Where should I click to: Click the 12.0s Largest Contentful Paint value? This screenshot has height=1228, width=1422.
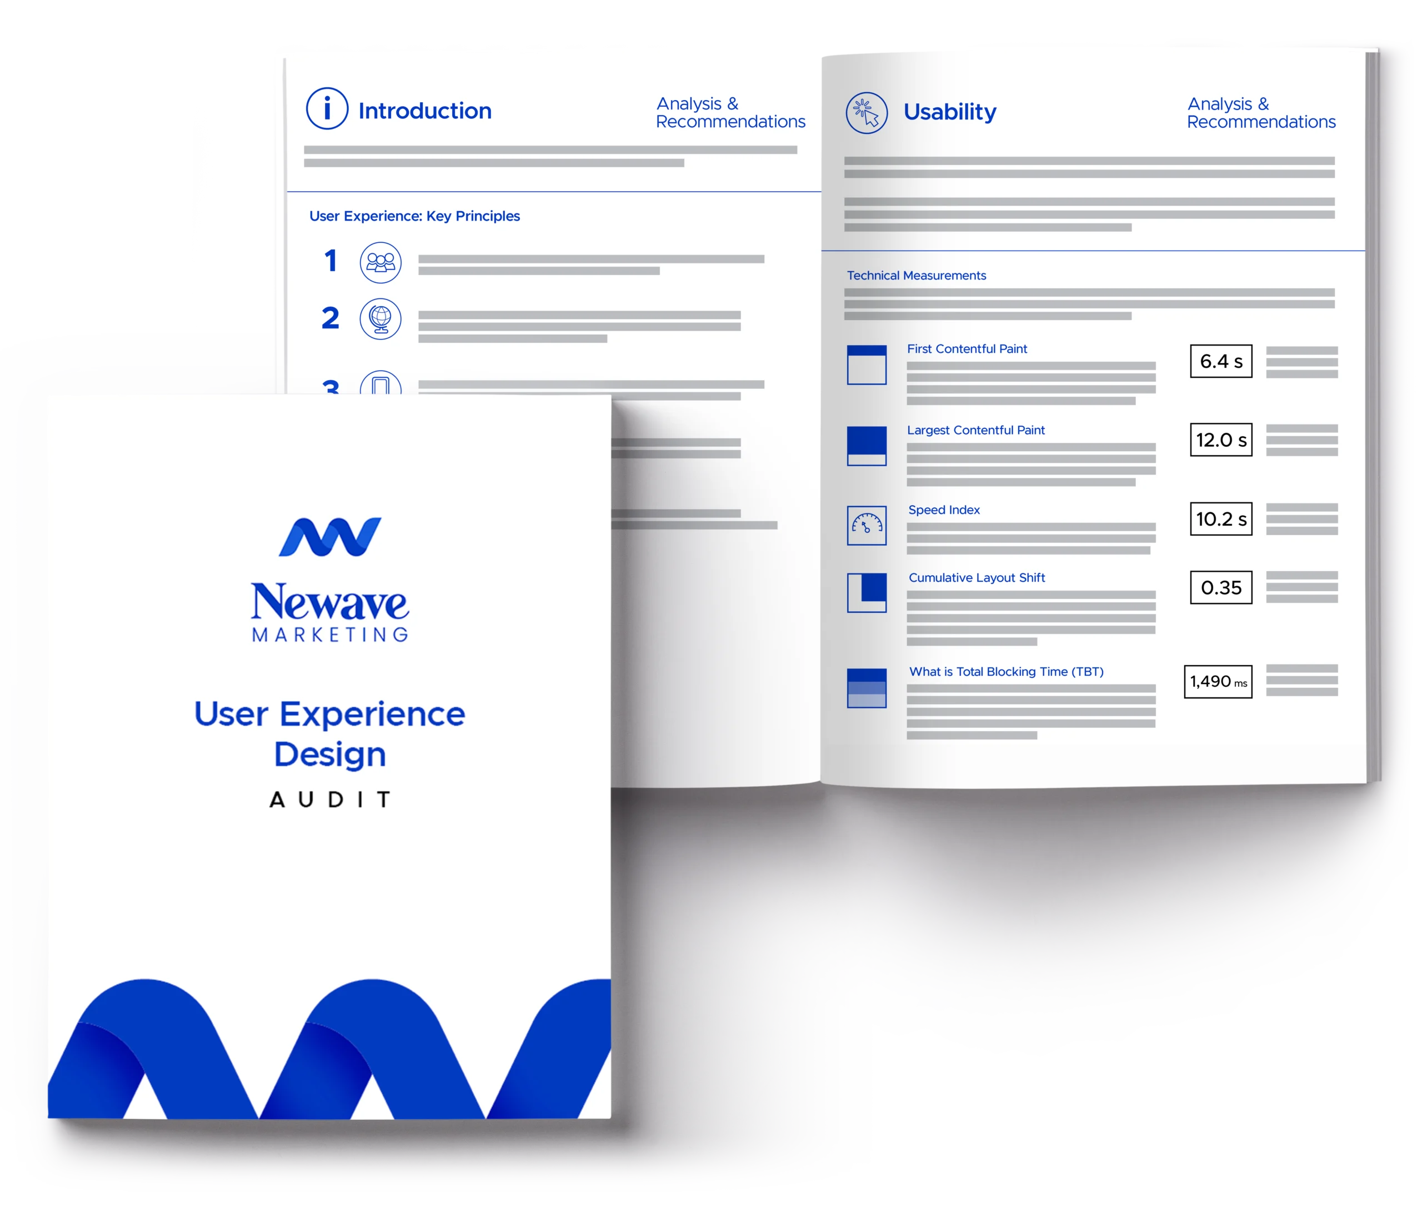pyautogui.click(x=1216, y=439)
